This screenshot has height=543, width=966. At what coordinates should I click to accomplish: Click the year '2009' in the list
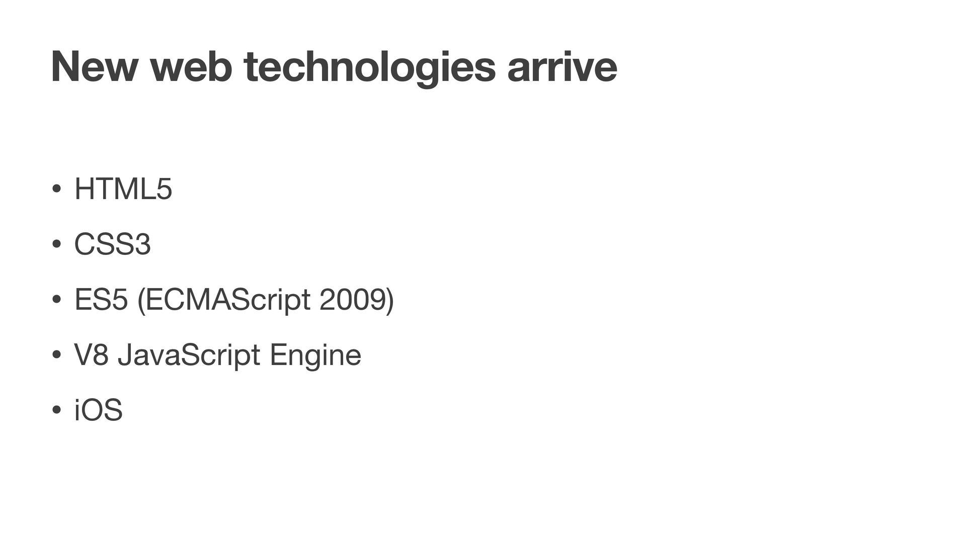point(352,301)
